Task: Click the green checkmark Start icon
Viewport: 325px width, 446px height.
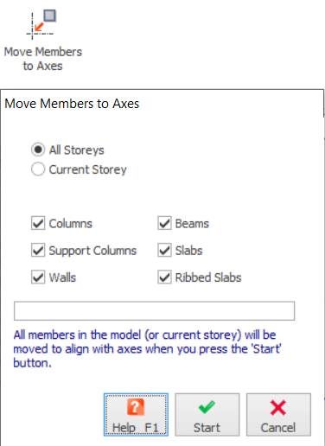Action: click(x=207, y=407)
